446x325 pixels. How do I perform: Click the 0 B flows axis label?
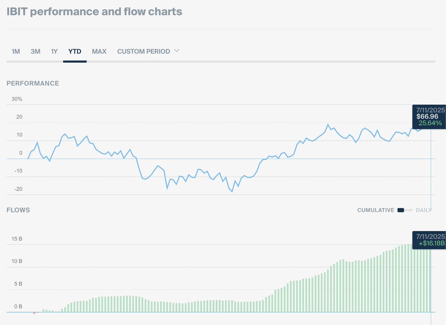tap(18, 307)
